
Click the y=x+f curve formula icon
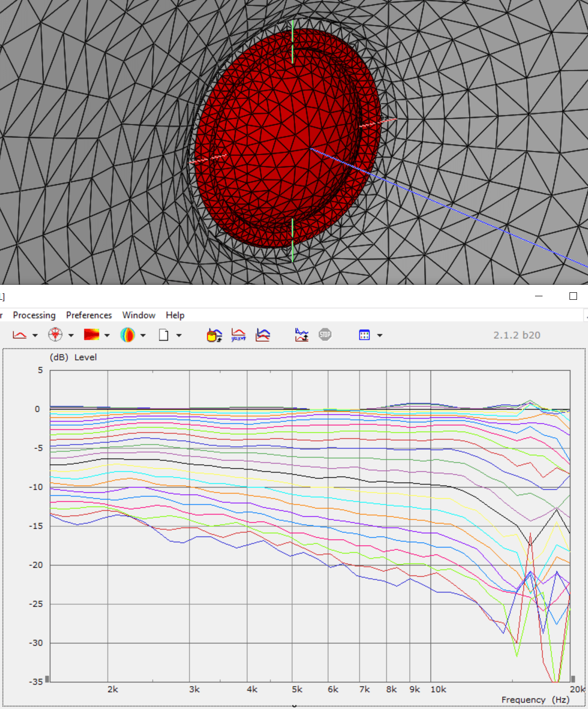pos(238,335)
